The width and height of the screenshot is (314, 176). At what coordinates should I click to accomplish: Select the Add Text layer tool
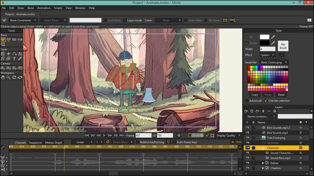click(x=14, y=59)
